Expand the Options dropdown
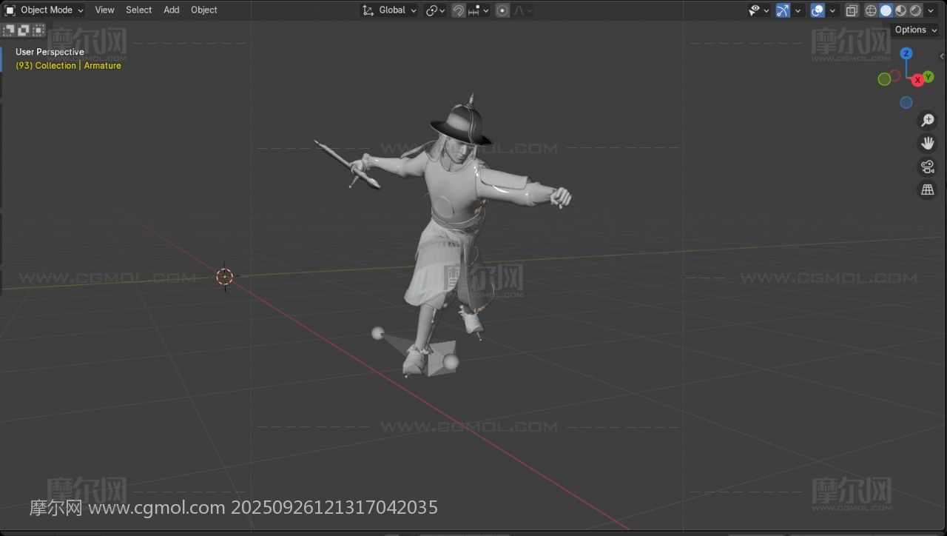 tap(915, 30)
